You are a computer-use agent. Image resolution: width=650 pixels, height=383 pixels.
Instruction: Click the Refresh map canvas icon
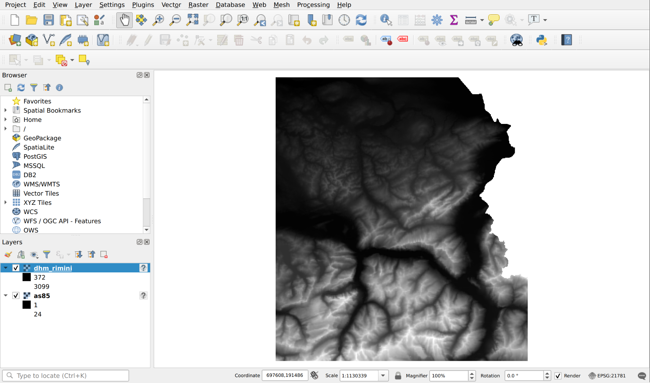click(361, 20)
